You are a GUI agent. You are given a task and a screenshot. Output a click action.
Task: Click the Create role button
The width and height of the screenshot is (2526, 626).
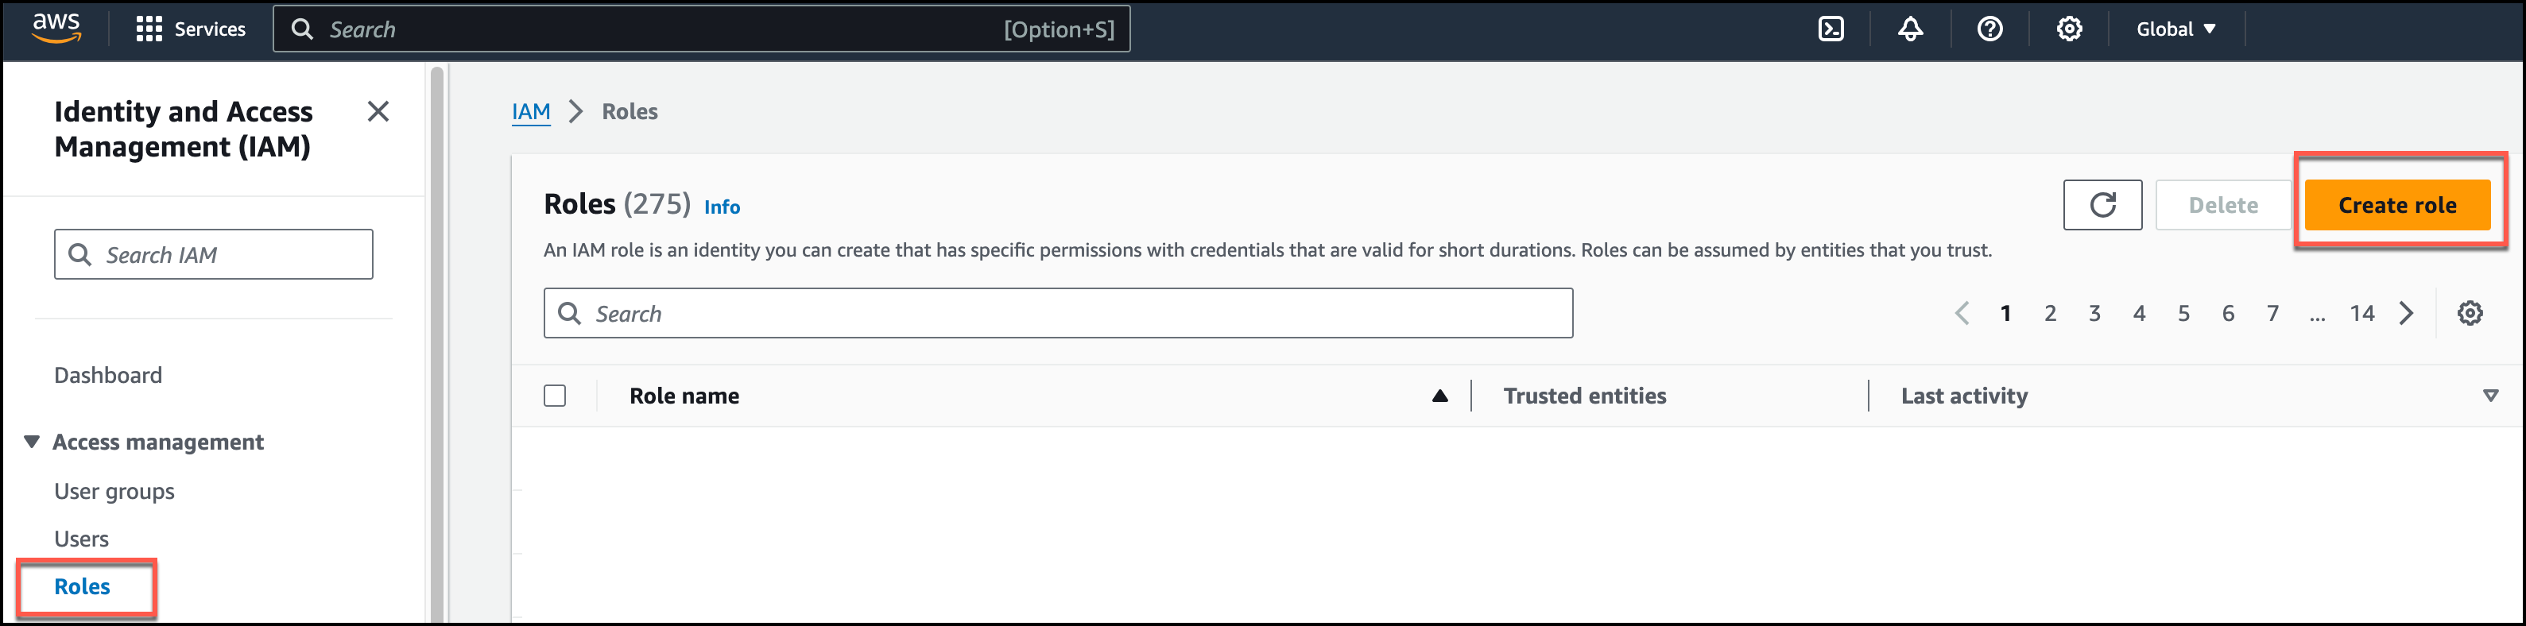2396,205
